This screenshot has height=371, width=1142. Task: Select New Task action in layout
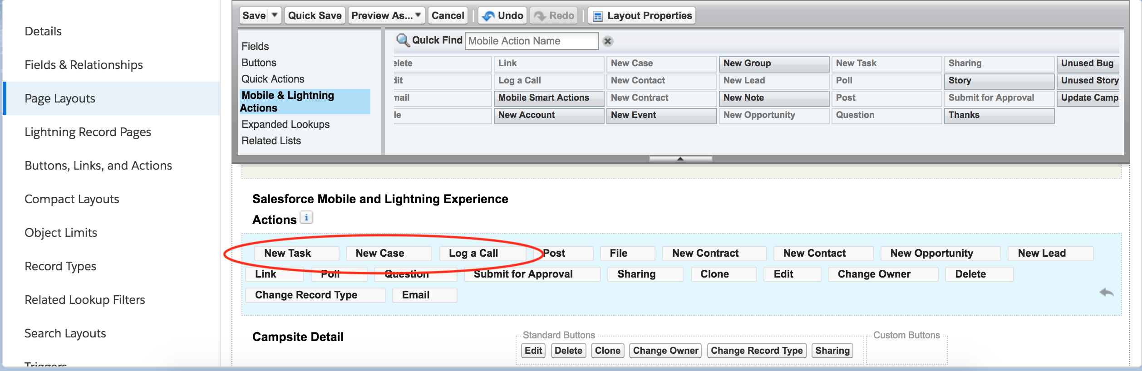(x=297, y=254)
